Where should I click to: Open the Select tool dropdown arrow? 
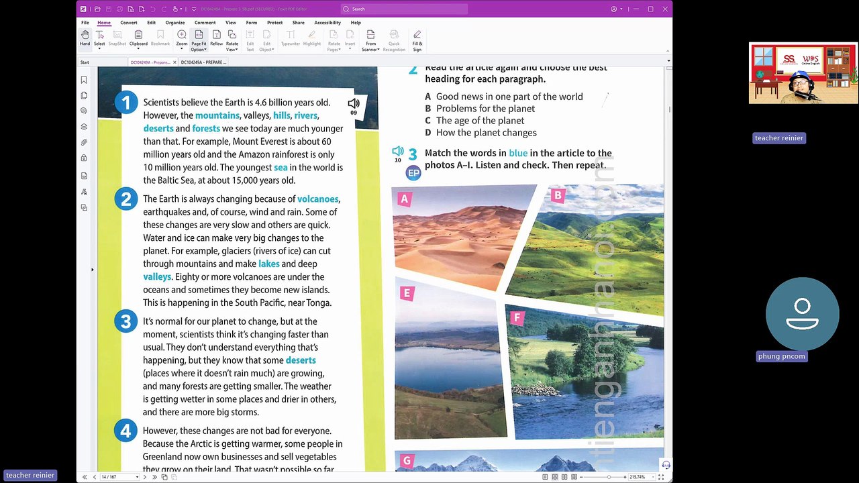99,49
